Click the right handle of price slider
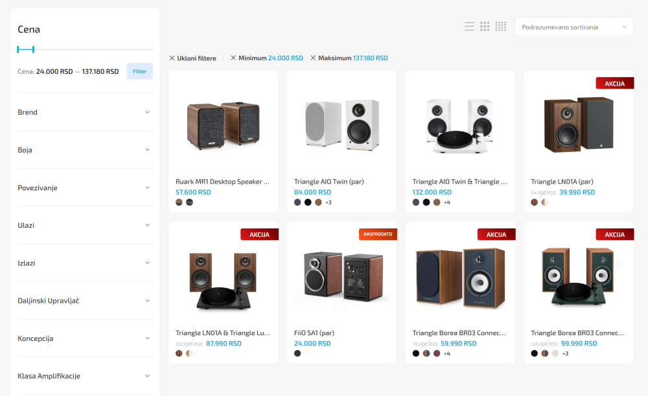648x396 pixels. tap(33, 49)
